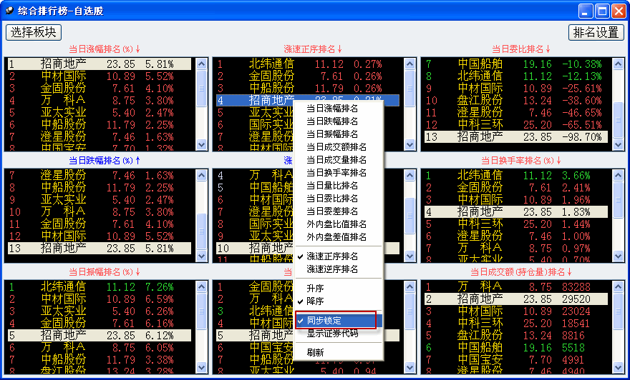Open the 当日振幅排名(%) panel header
The width and height of the screenshot is (630, 380).
coord(105,272)
